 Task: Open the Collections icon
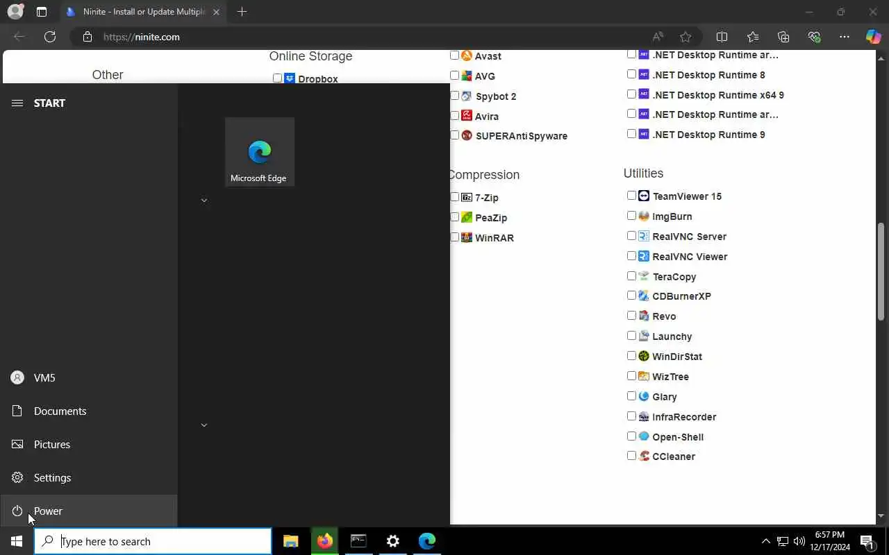[783, 37]
